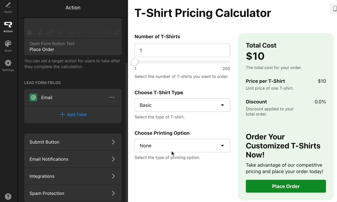Expand Email Notifications settings
This screenshot has width=337, height=202.
(x=73, y=159)
